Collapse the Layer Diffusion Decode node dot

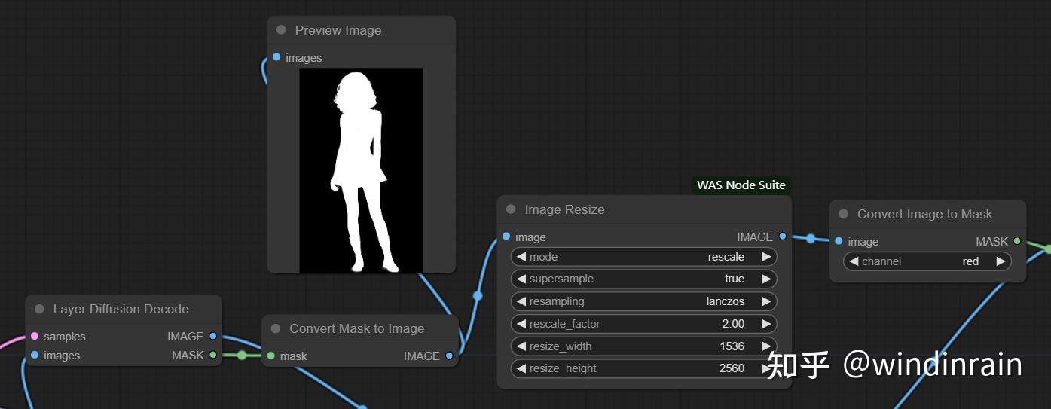39,309
